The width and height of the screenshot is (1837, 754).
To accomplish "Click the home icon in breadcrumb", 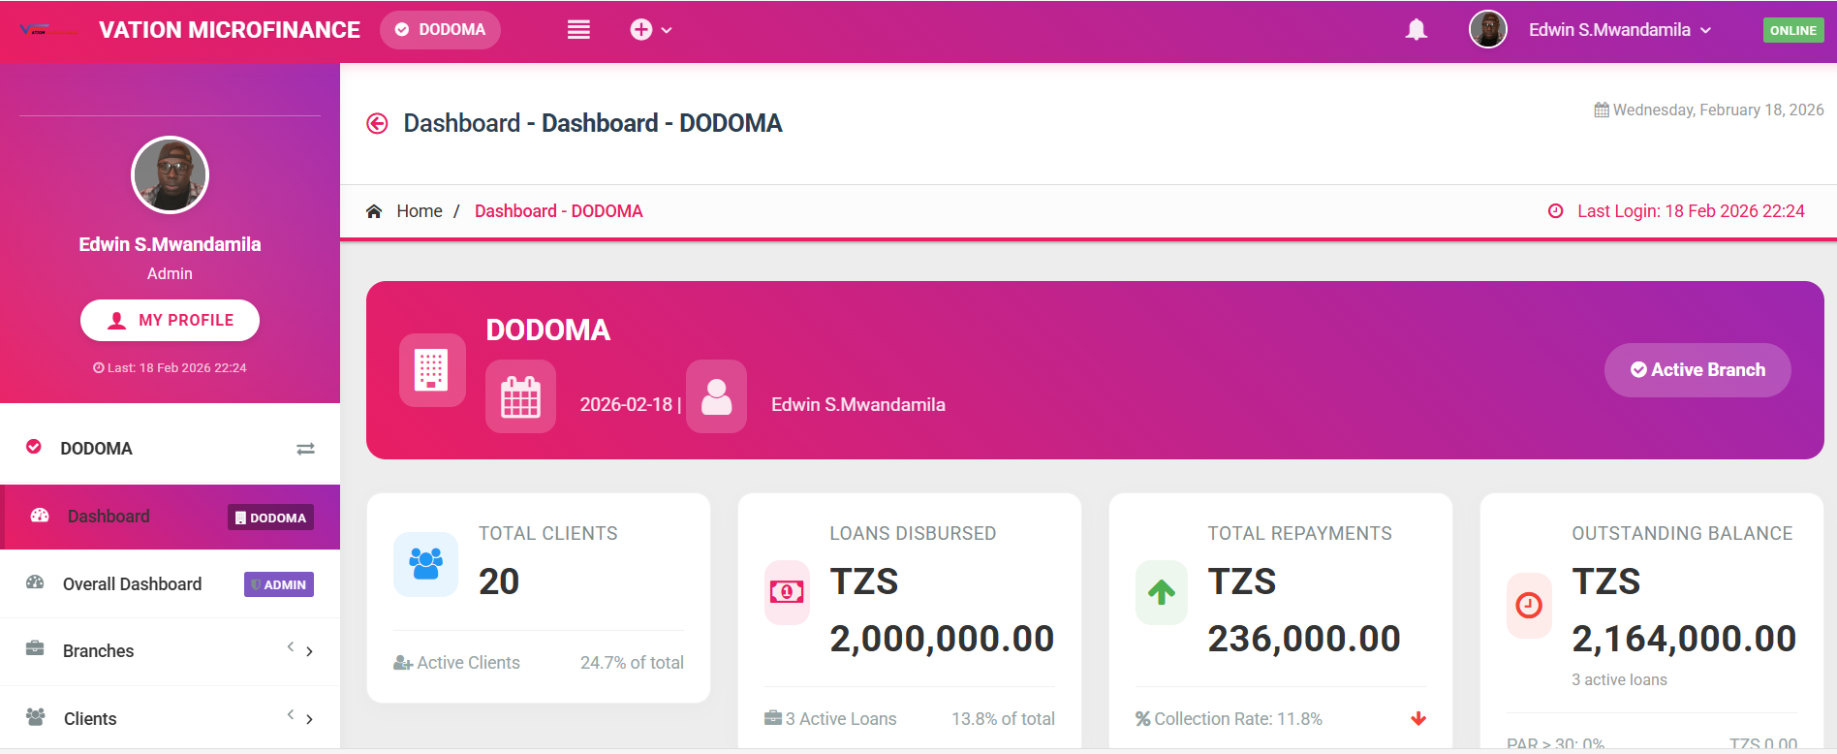I will [374, 211].
